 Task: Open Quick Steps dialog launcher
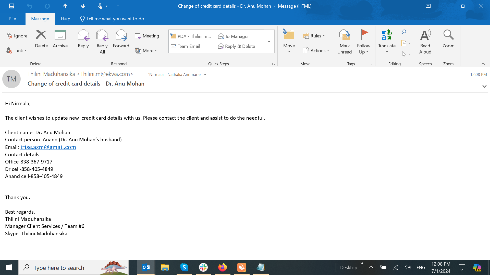click(x=273, y=64)
